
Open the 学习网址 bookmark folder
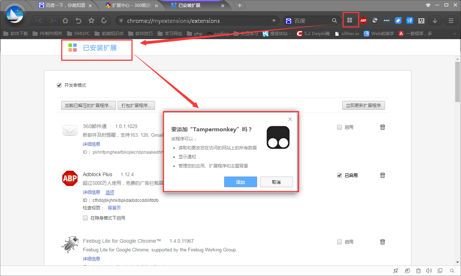(x=169, y=34)
